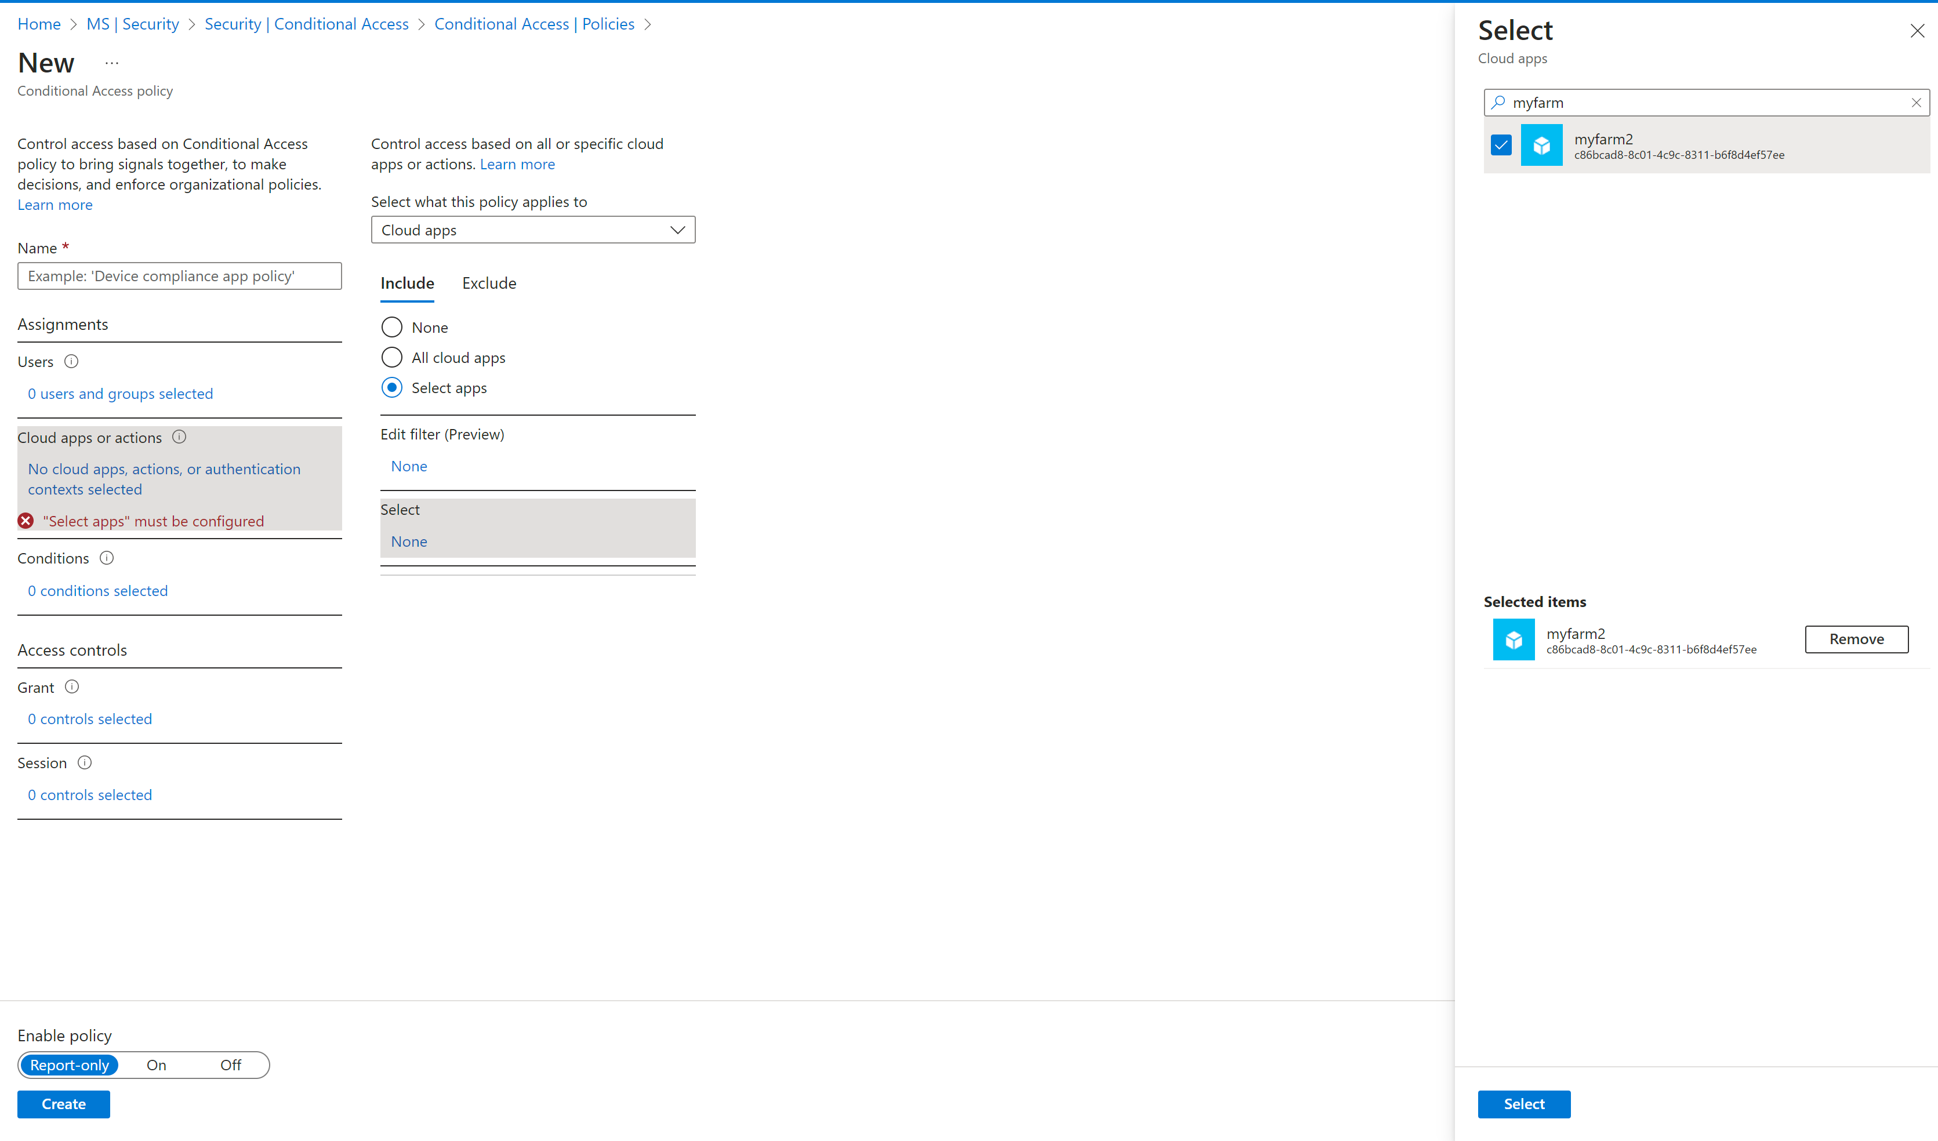Open MS | Security breadcrumb
Image resolution: width=1938 pixels, height=1141 pixels.
coord(132,24)
